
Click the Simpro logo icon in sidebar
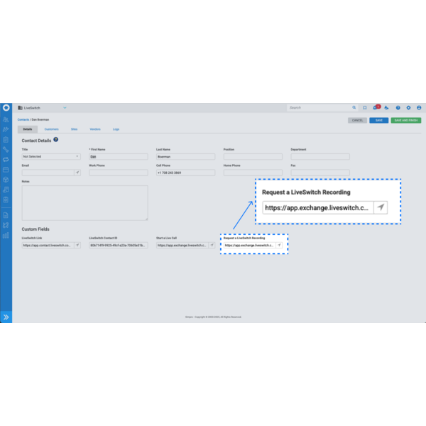click(6, 108)
